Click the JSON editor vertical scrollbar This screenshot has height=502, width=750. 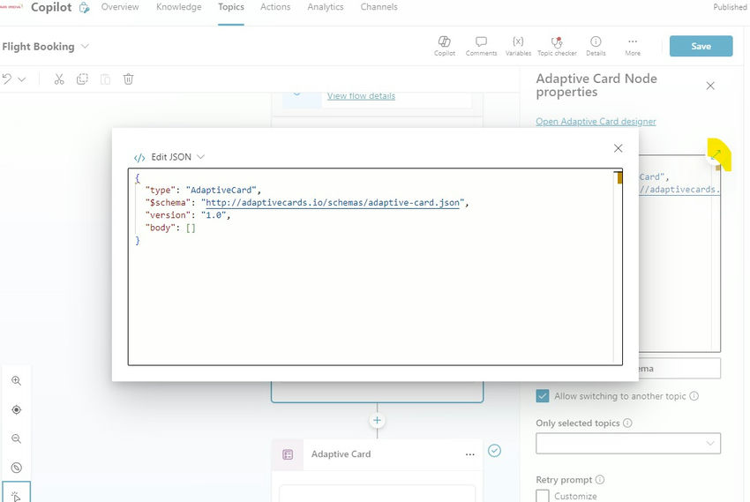(x=618, y=266)
